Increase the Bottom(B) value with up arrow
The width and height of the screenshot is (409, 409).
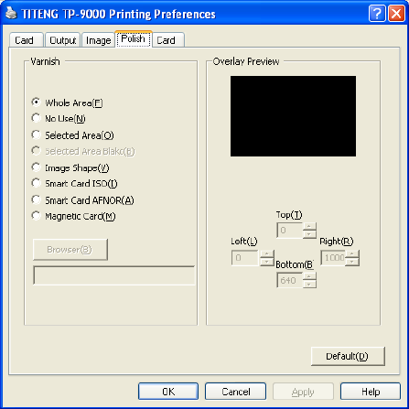point(309,276)
